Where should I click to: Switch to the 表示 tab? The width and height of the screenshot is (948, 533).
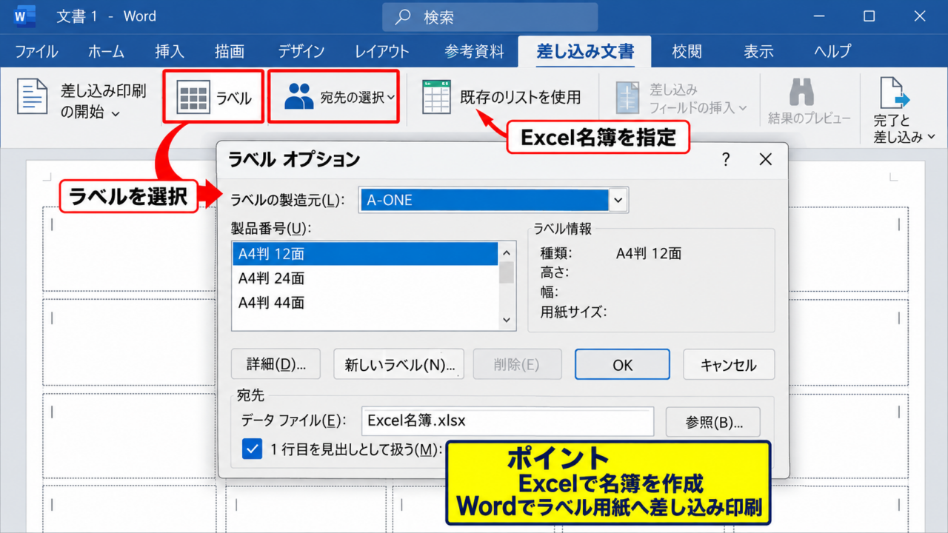point(758,51)
